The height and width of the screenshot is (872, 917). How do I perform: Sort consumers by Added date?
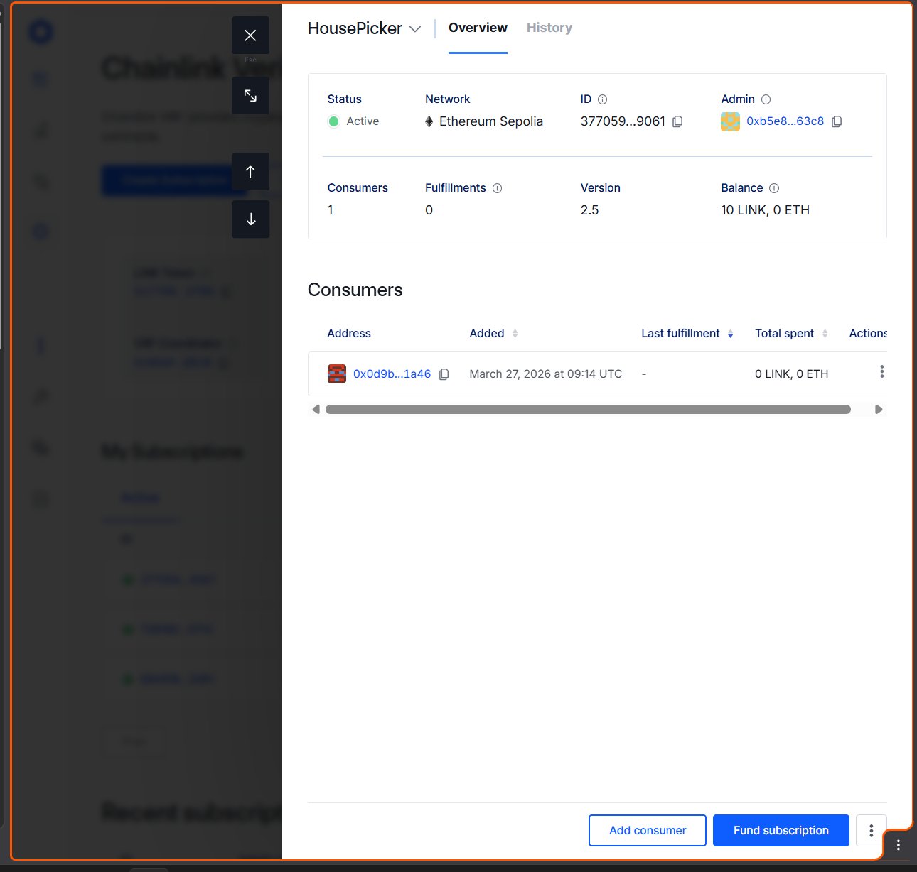coord(515,334)
